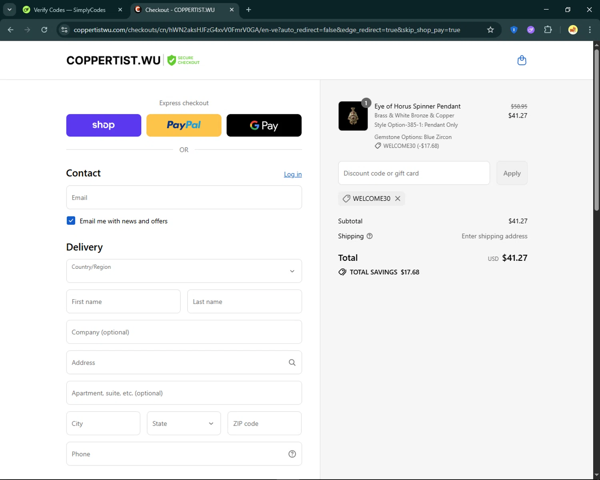
Task: Open a new browser tab
Action: (x=248, y=10)
